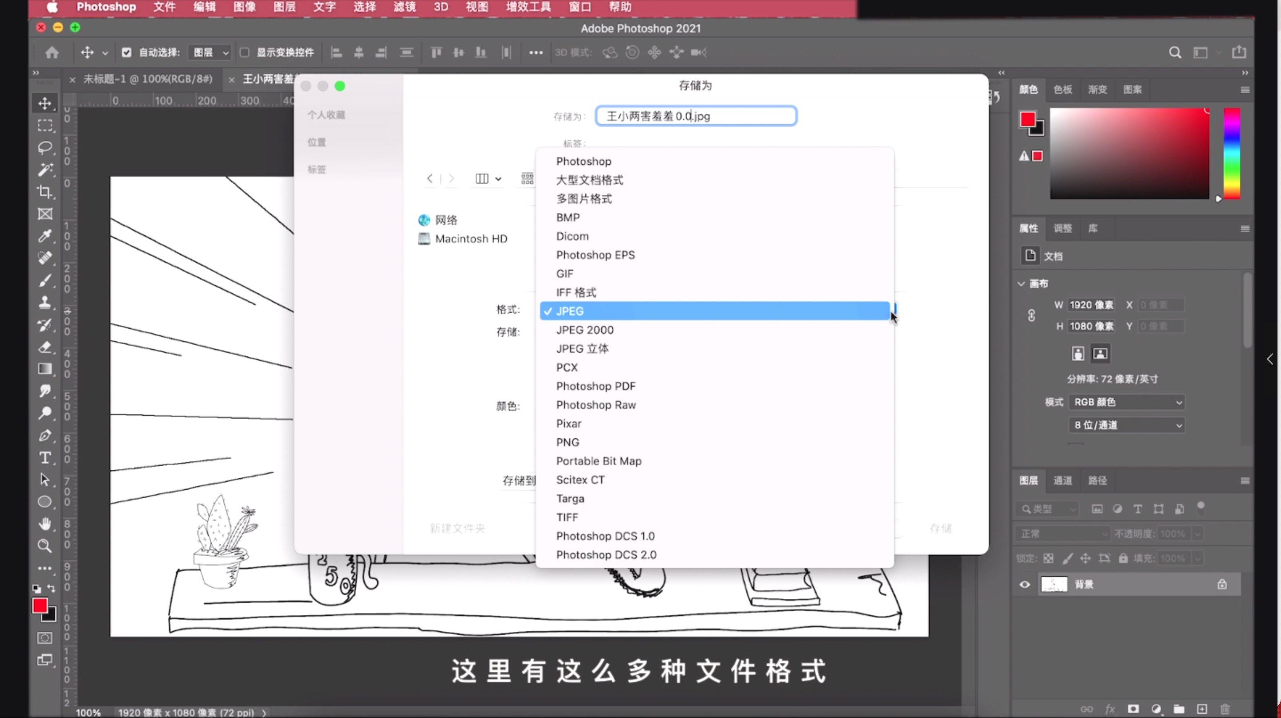Select the Lasso tool

pyautogui.click(x=45, y=148)
